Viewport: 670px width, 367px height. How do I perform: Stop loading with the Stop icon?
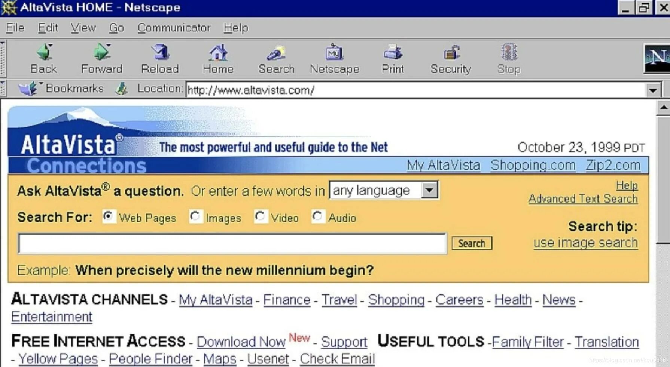(x=509, y=52)
